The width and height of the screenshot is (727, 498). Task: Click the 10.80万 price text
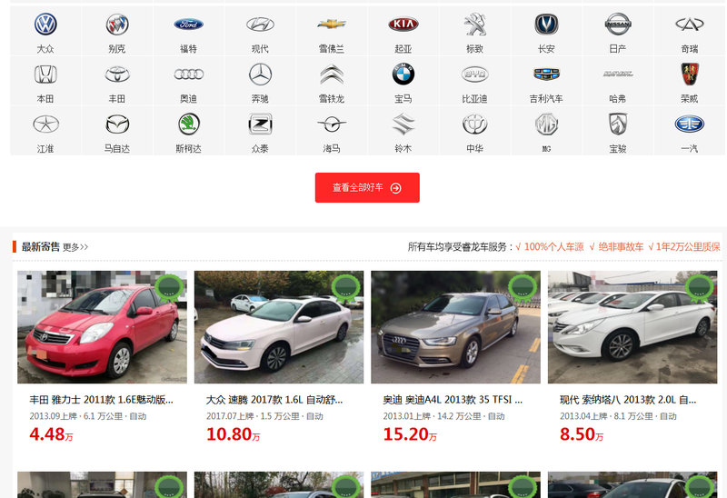click(233, 434)
